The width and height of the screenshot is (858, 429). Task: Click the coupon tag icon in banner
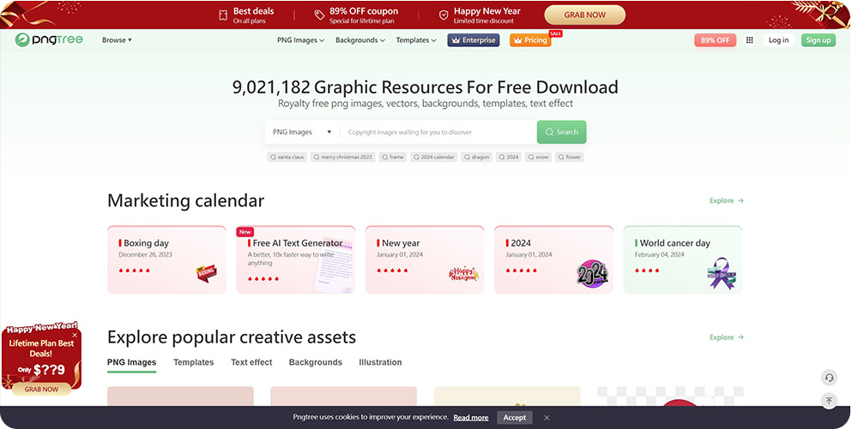[x=319, y=15]
